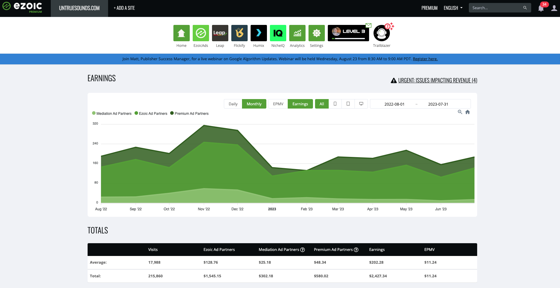
Task: Select All devices filter
Action: [322, 104]
